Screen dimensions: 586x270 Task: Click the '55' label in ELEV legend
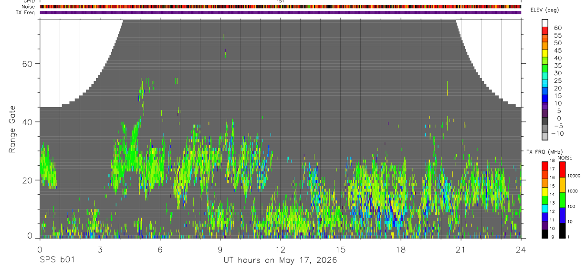[x=557, y=36]
